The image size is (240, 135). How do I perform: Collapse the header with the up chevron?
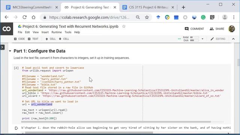(233, 39)
